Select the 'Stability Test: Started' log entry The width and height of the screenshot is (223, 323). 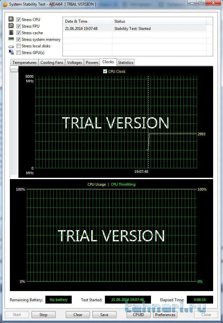pyautogui.click(x=133, y=29)
